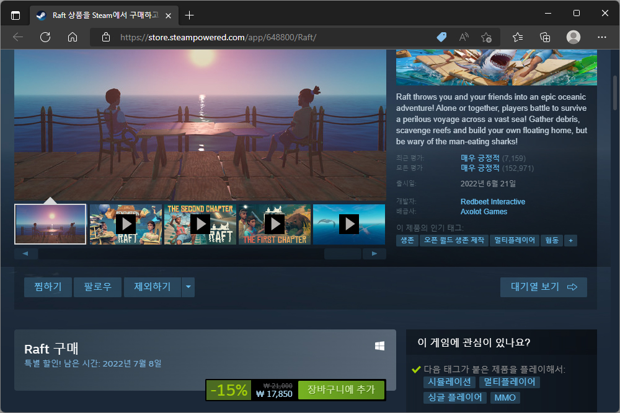Click the thumbnail strip slider handle

click(x=343, y=254)
